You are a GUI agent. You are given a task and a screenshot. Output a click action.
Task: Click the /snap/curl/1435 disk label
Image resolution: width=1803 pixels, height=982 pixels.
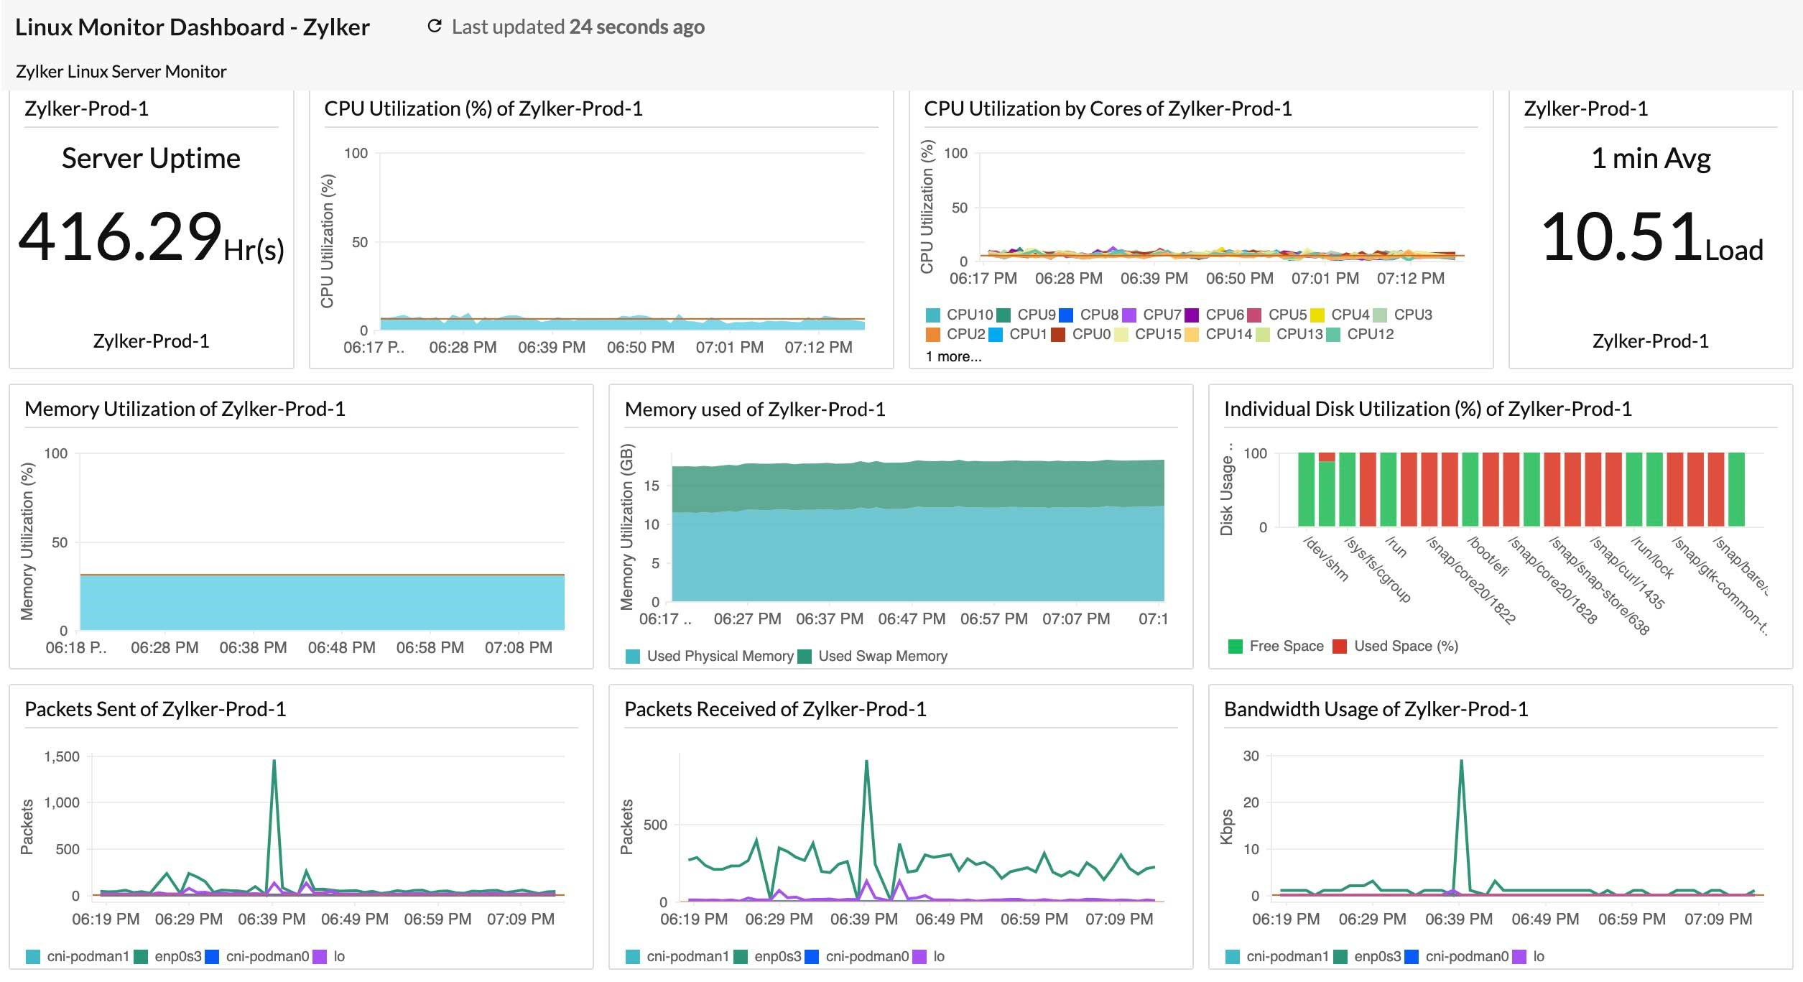pyautogui.click(x=1627, y=573)
